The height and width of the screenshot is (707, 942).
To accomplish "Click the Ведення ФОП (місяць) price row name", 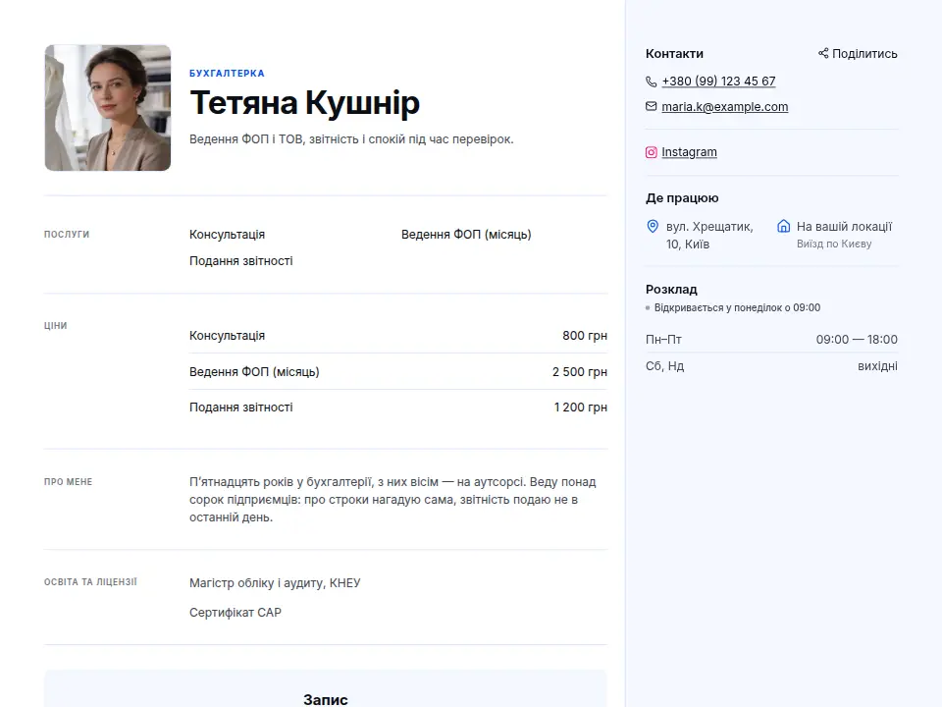I will point(254,372).
